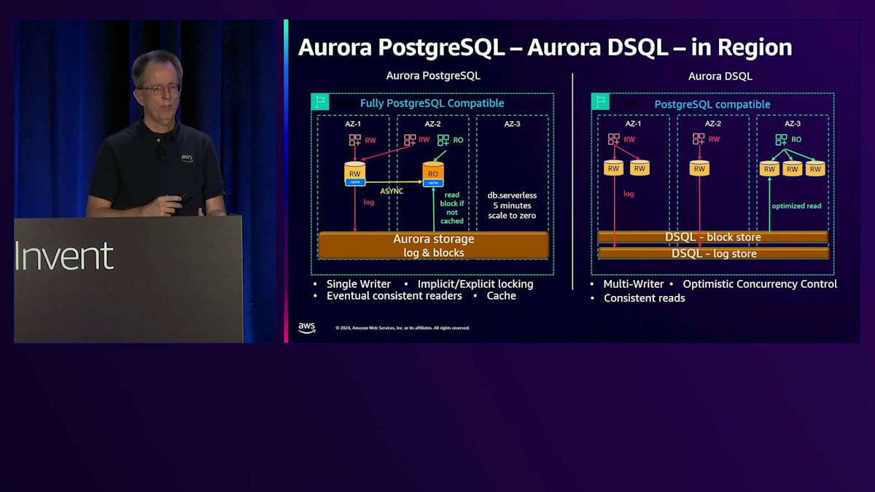Viewport: 875px width, 492px height.
Task: Select the RW cylinder in DSQL AZ-2
Action: coord(699,168)
